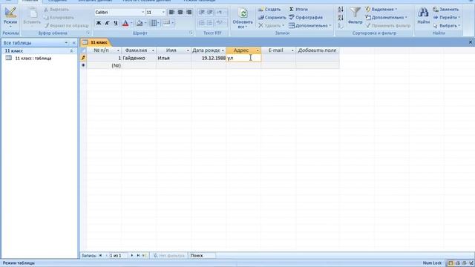Select the 11 класс document tab
Viewport: 475px width, 267px height.
pyautogui.click(x=96, y=42)
